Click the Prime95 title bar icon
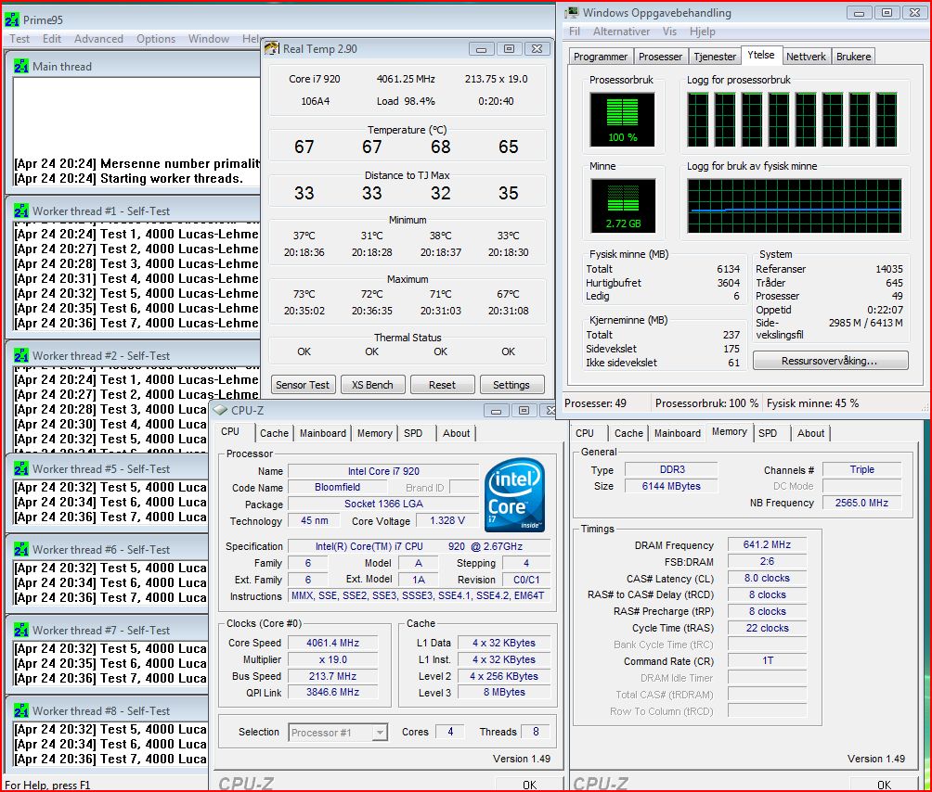932x792 pixels. (11, 19)
